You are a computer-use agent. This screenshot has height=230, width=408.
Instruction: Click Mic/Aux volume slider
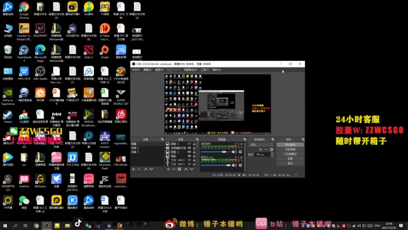[216, 165]
